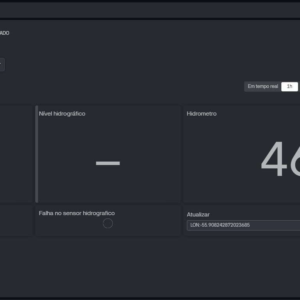
Task: Click the Falha no sensor hidrografico label
Action: tap(77, 213)
